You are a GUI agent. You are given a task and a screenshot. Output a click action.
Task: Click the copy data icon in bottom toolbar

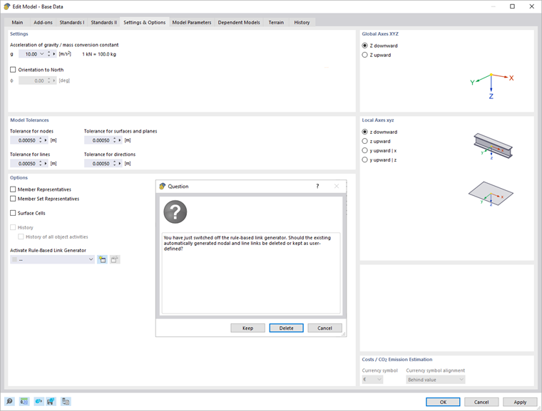pyautogui.click(x=66, y=401)
